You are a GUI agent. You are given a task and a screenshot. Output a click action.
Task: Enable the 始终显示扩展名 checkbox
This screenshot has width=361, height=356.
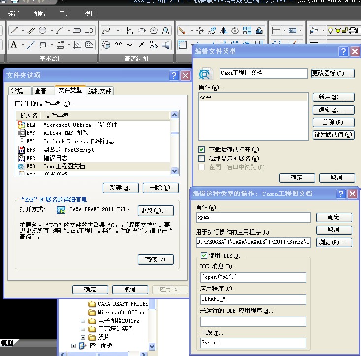click(201, 159)
